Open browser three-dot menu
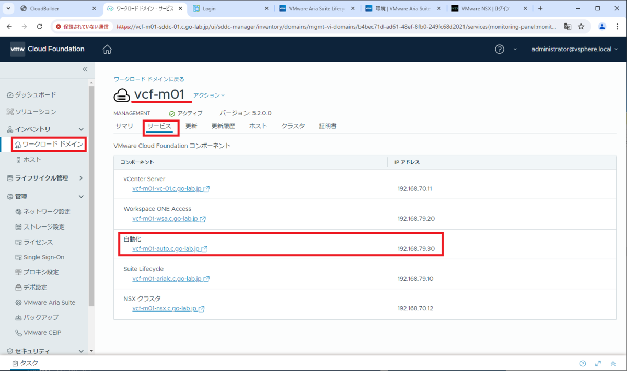Screen dimensions: 627x371 (617, 27)
